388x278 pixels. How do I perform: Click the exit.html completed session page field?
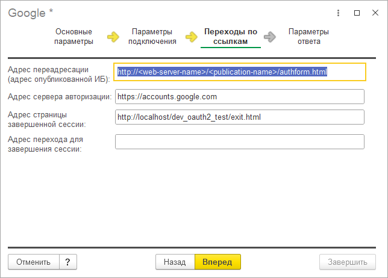[239, 117]
